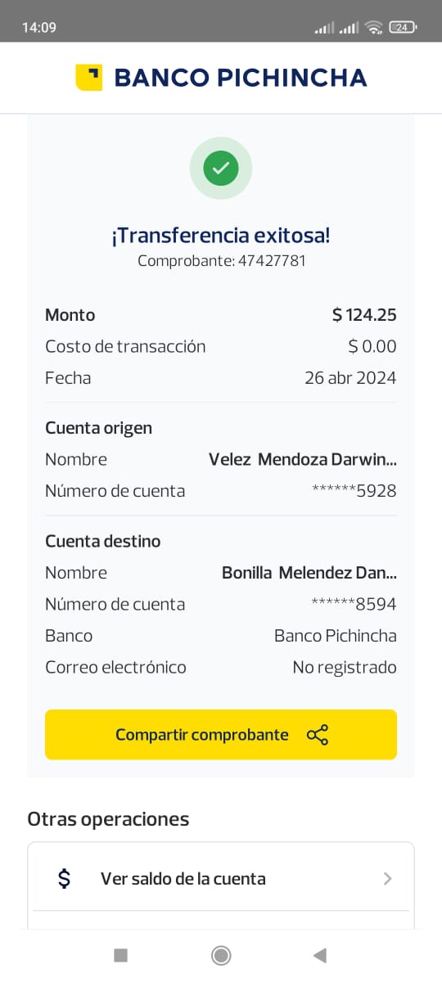Tap the green success checkmark icon

[221, 169]
